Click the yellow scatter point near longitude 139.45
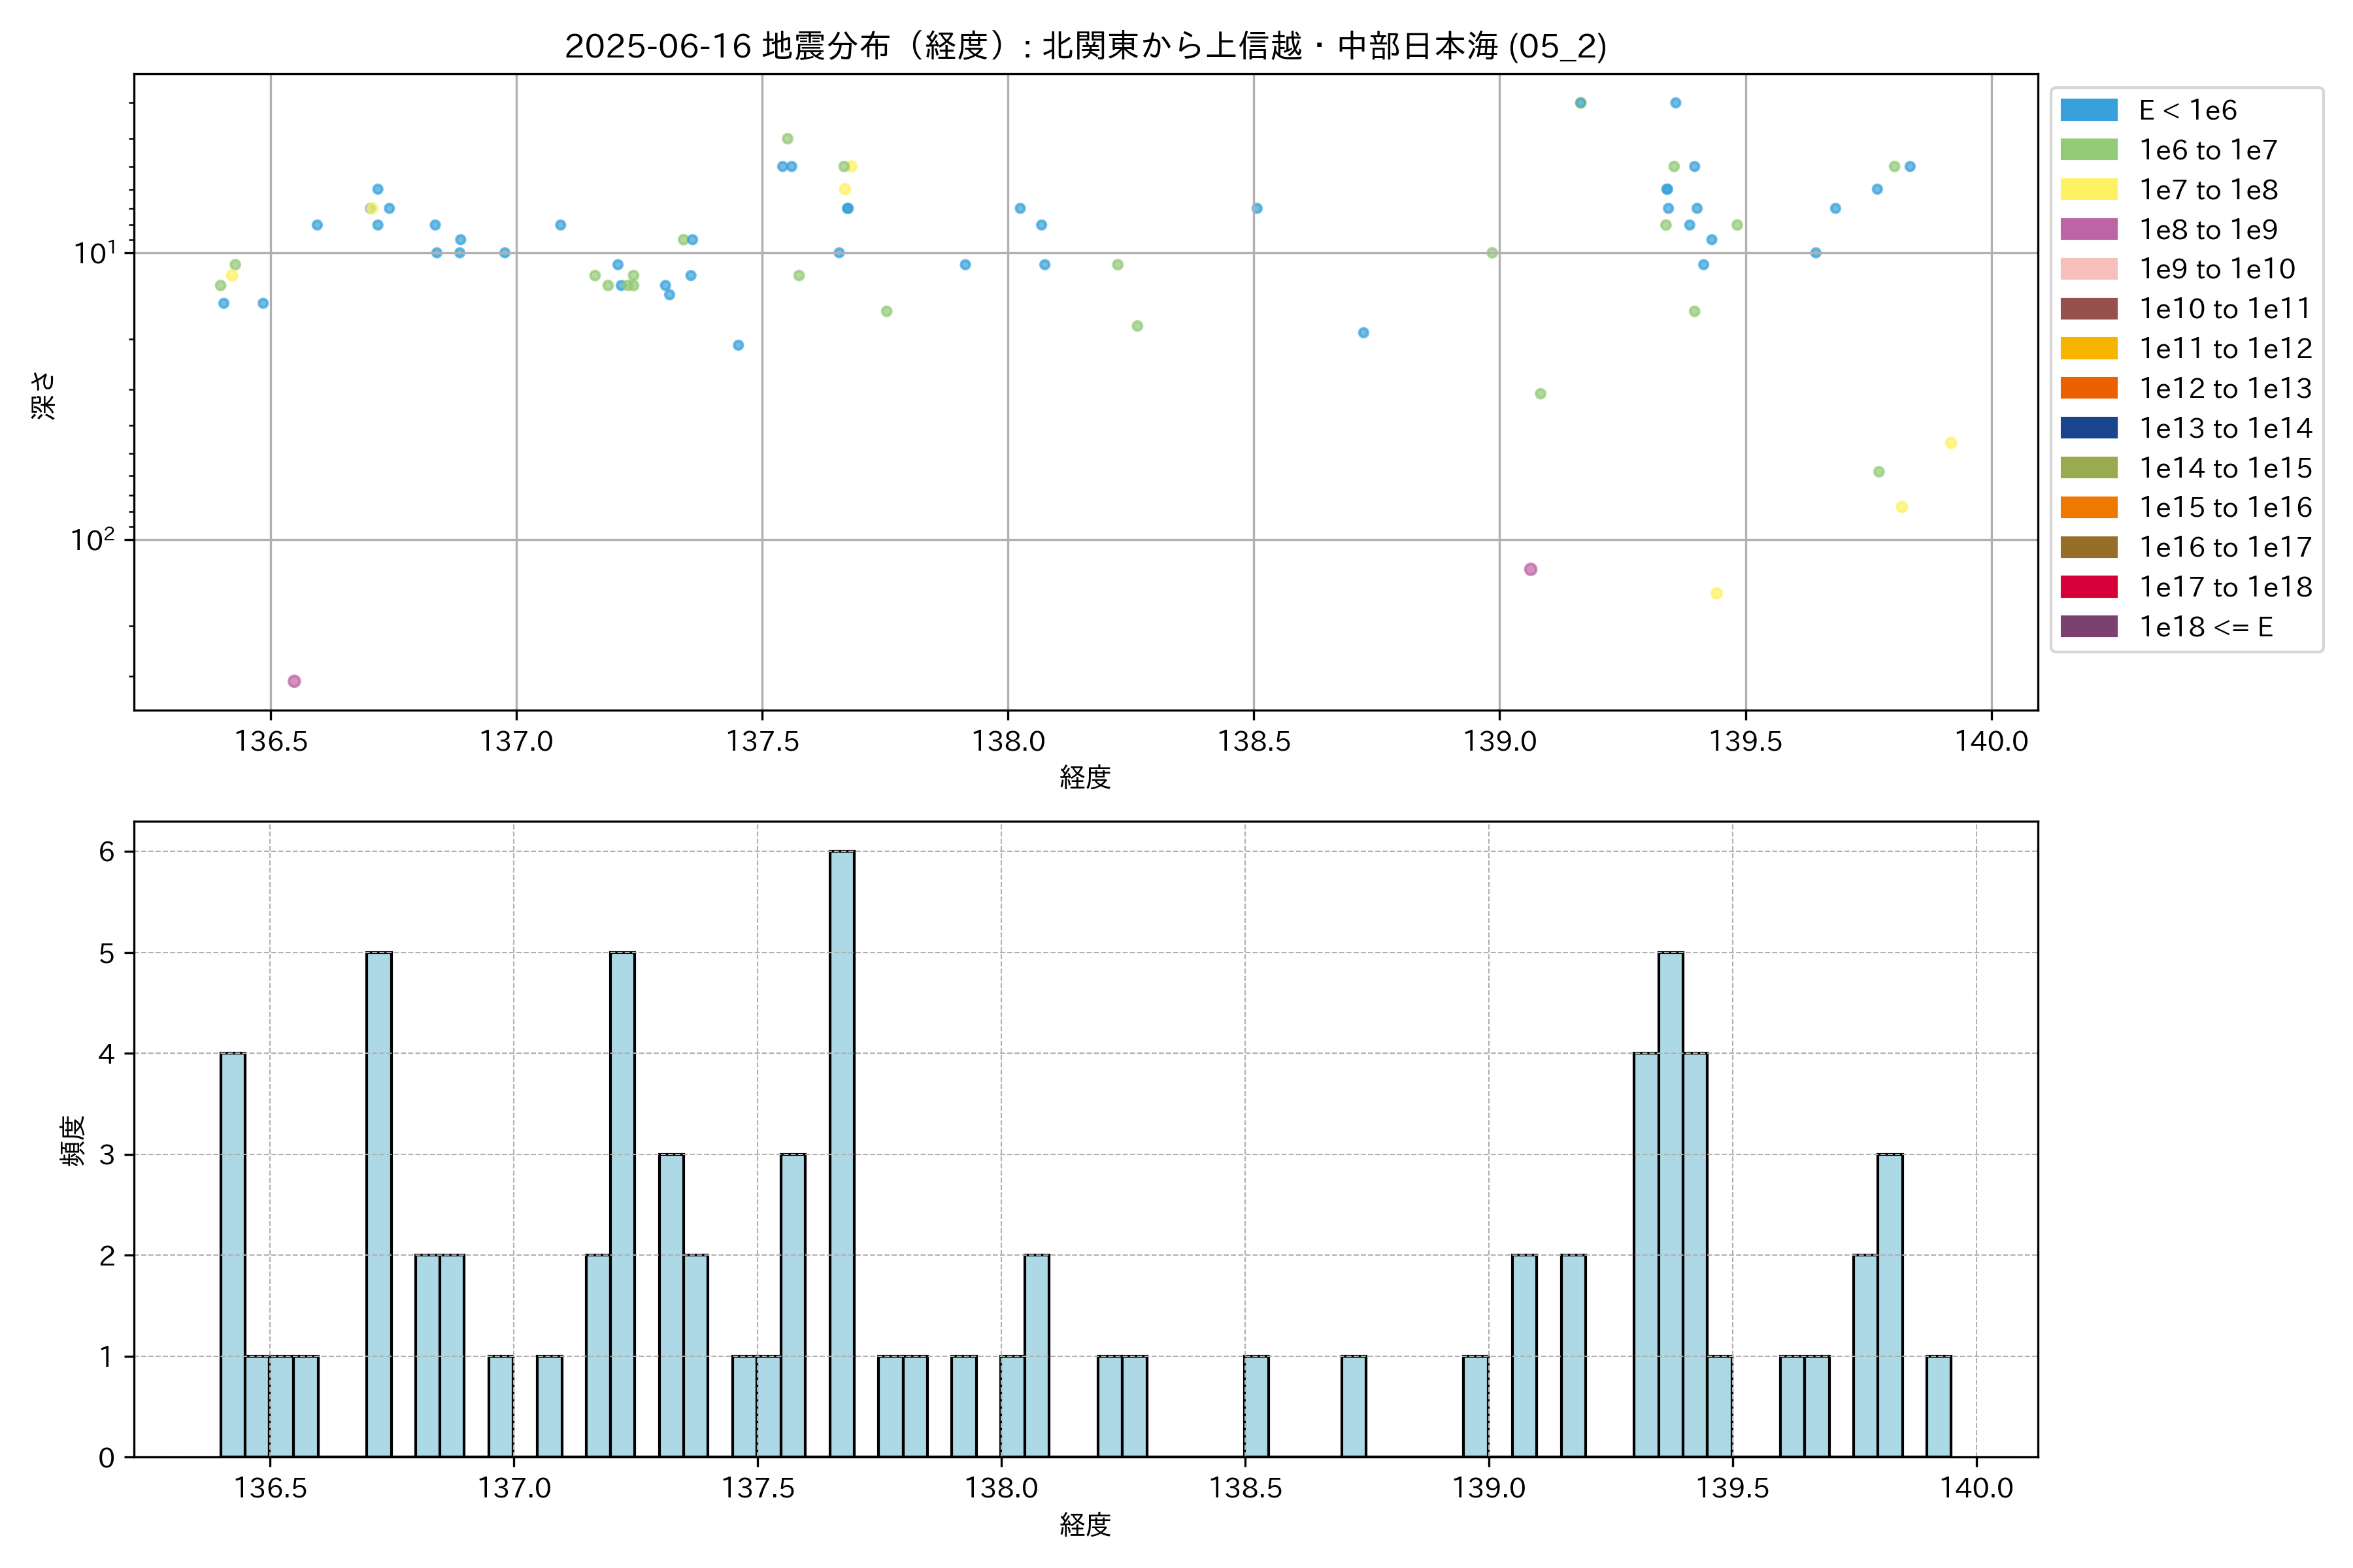Screen dimensions: 2353x1568 click(x=1716, y=593)
